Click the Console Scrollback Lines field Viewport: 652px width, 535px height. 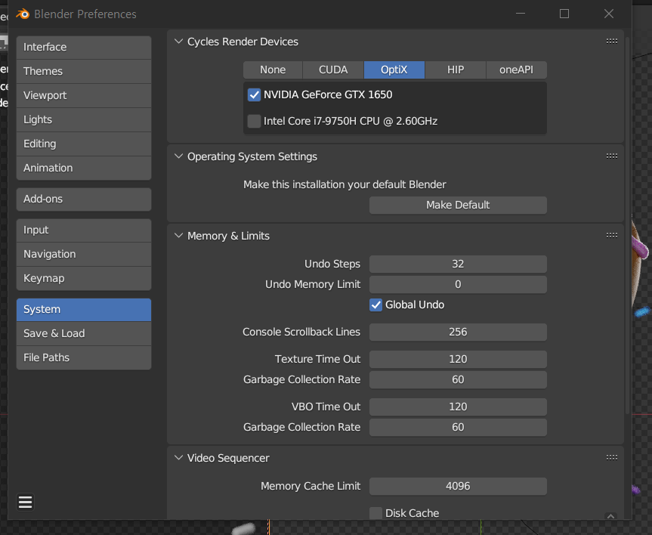click(458, 332)
